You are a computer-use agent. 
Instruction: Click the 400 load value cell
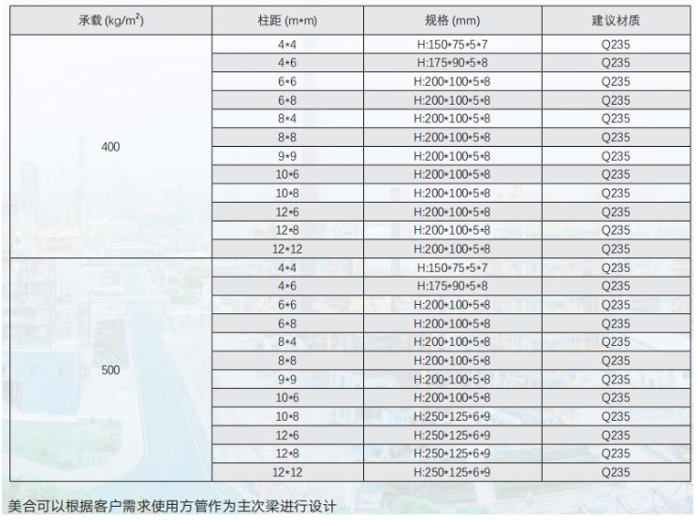click(x=110, y=147)
